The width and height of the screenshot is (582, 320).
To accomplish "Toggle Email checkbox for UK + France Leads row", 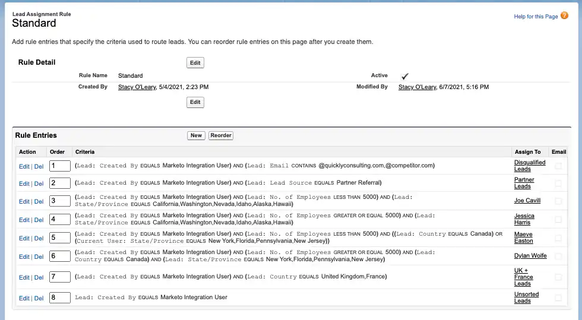I will (x=558, y=277).
